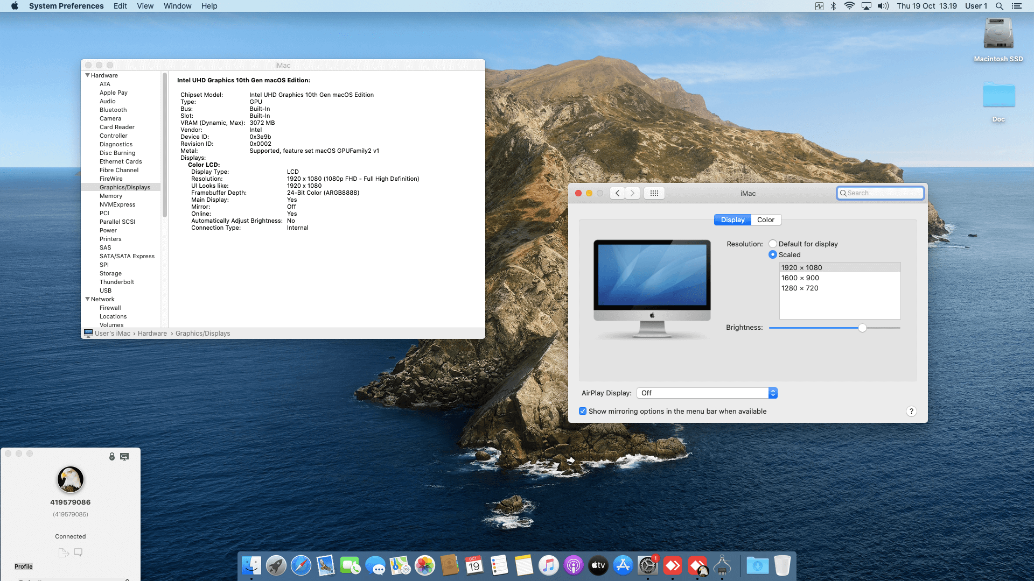This screenshot has height=581, width=1034.
Task: Open the System Preferences app menu
Action: [66, 6]
